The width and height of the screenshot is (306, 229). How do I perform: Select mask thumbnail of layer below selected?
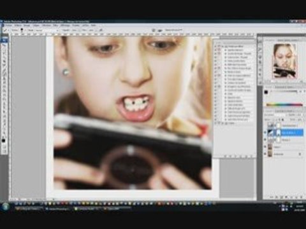(278, 140)
